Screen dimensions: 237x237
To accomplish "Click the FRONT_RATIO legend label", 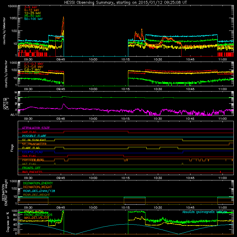I will pyautogui.click(x=34, y=212).
